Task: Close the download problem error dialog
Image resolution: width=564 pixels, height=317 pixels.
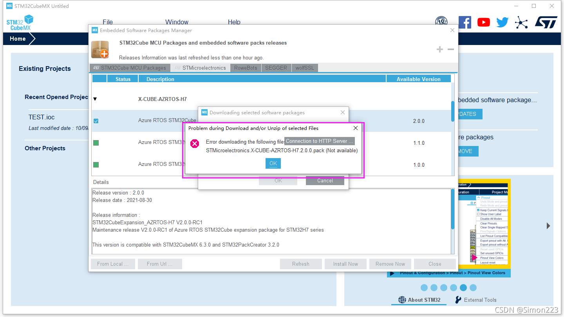Action: tap(356, 128)
